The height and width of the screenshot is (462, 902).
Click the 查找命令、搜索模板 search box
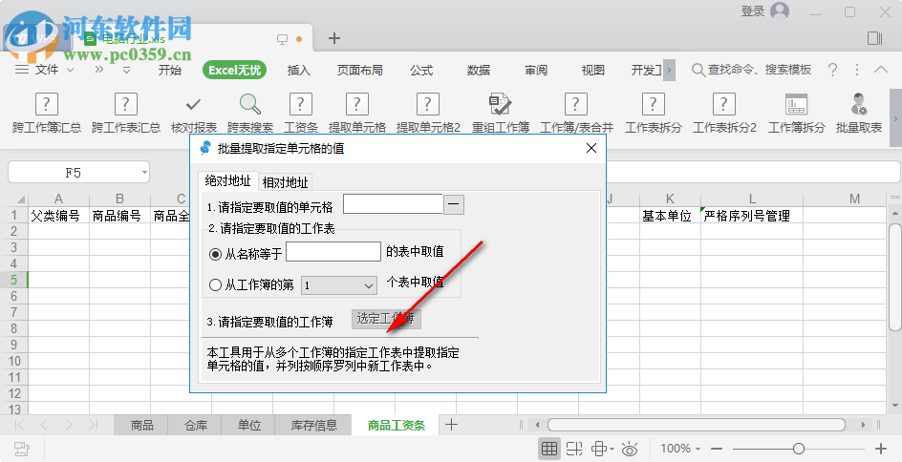pyautogui.click(x=752, y=70)
